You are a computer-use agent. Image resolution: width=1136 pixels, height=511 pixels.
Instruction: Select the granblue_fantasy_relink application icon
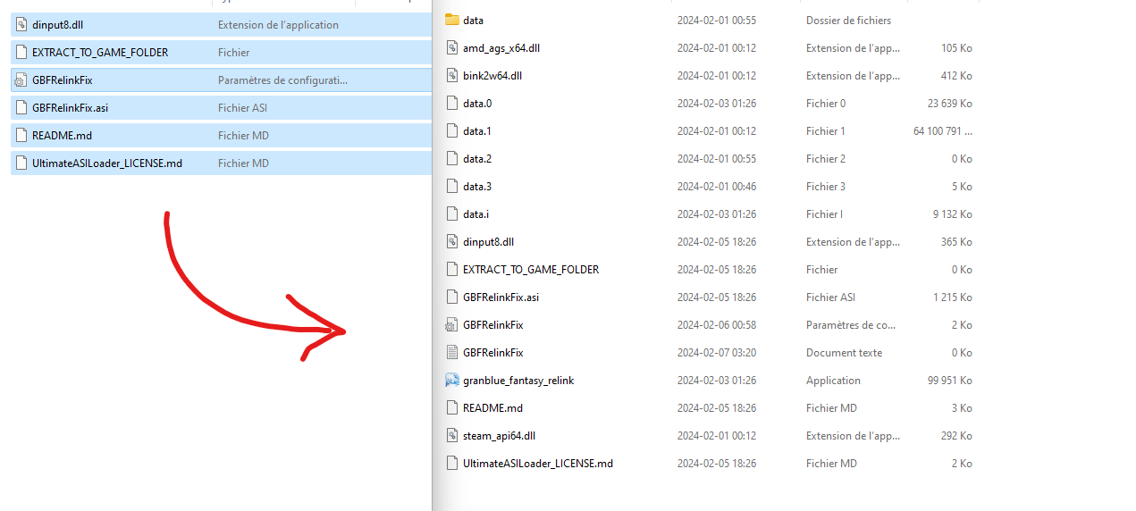[x=451, y=380]
